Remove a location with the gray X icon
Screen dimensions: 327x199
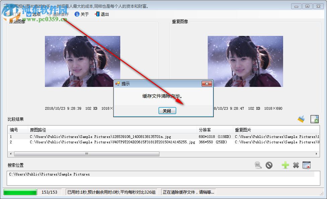tap(296, 165)
